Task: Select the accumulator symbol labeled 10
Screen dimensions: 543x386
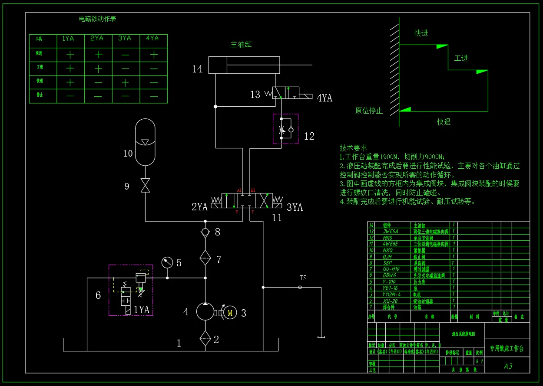Action: click(x=145, y=141)
